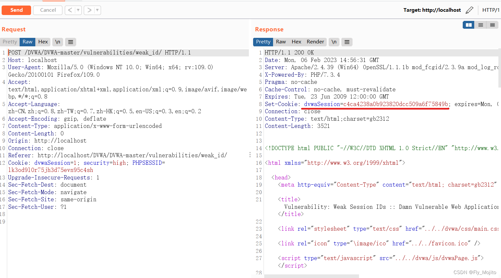Open the Request panel hamburger menu
Screen dimensions: 501x278
point(70,42)
